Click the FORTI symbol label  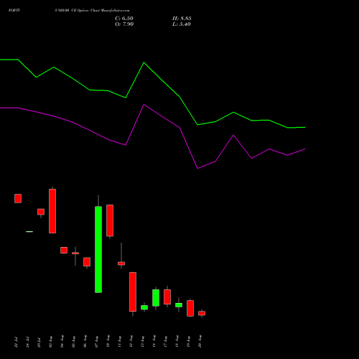(x=14, y=11)
